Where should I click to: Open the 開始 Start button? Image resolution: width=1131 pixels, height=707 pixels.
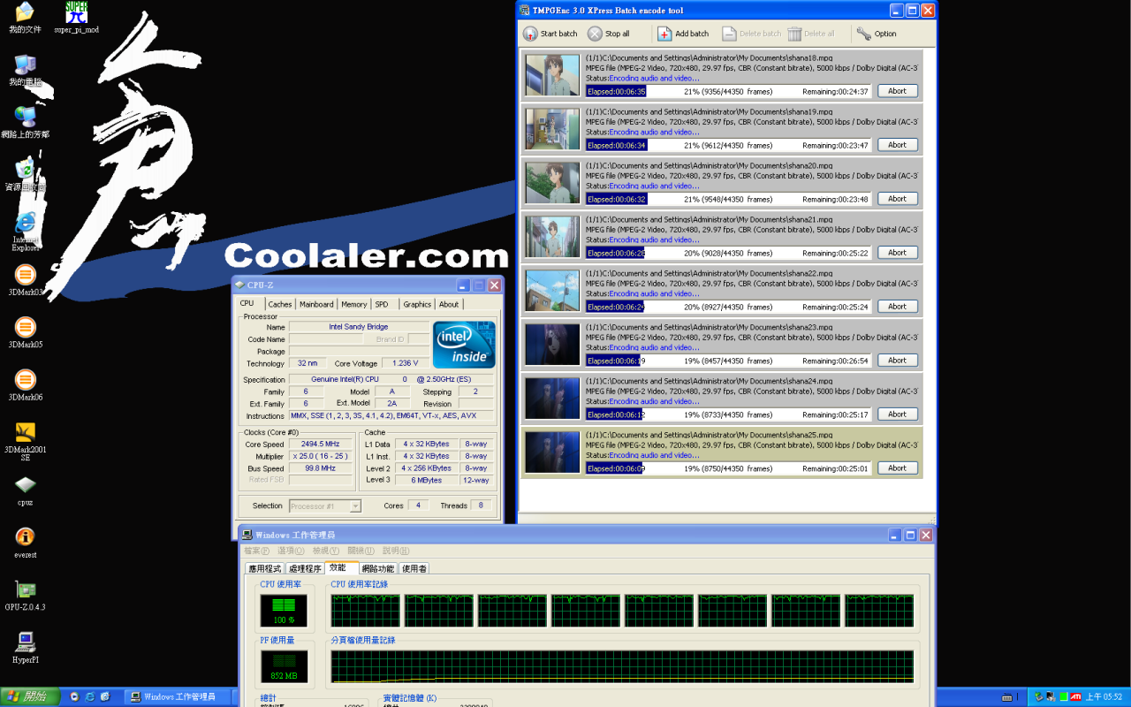[30, 696]
